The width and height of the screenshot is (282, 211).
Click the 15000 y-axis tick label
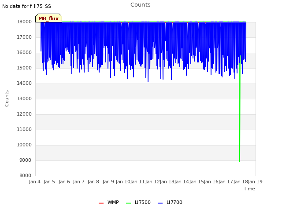coord(24,68)
